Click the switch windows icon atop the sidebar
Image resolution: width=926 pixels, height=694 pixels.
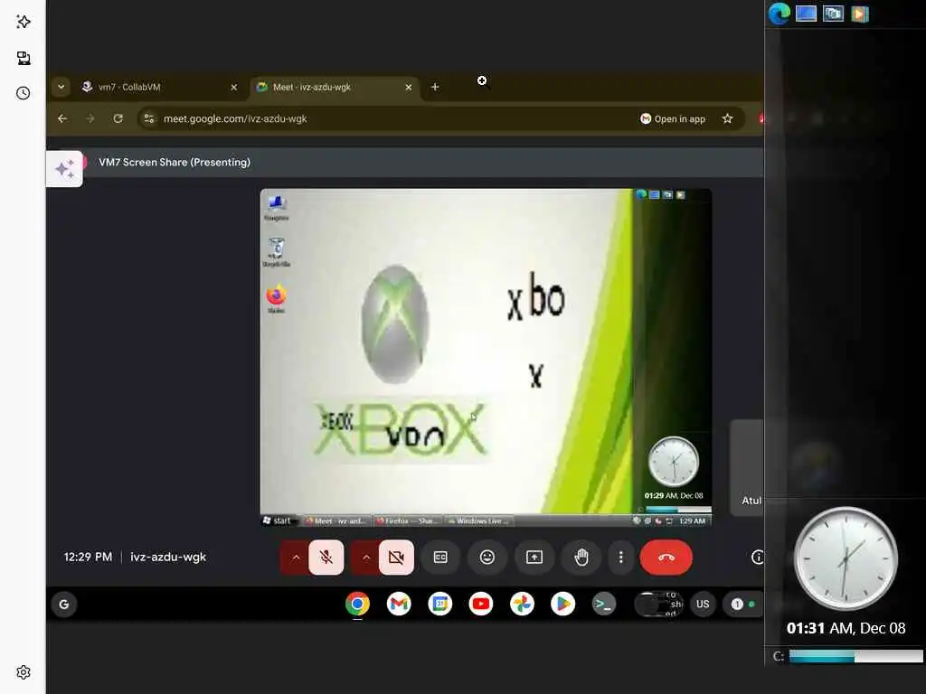click(833, 14)
